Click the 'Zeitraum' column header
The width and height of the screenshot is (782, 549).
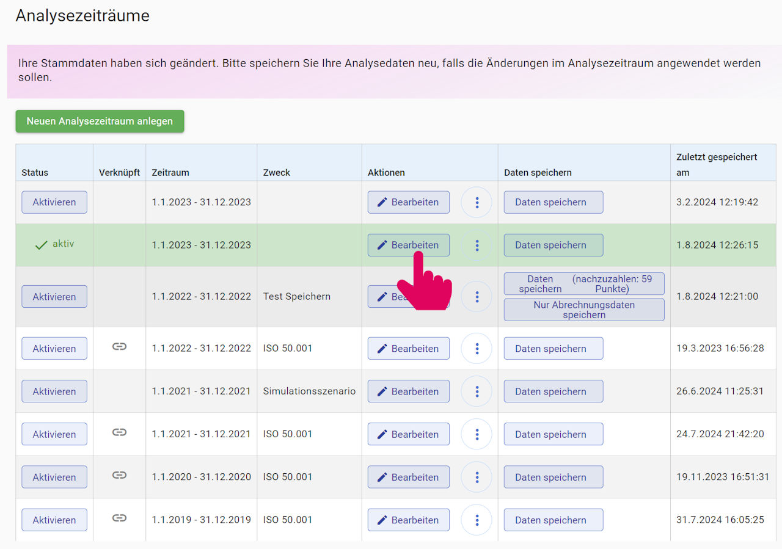tap(170, 173)
